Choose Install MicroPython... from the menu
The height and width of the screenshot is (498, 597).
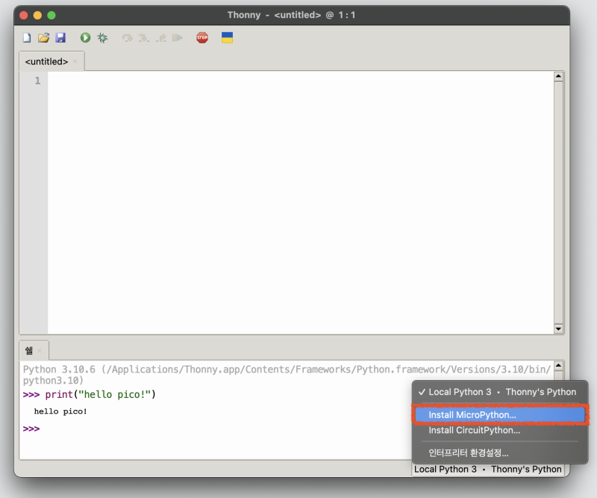coord(500,415)
